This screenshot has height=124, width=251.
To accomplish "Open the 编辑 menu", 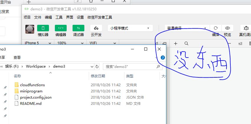I will (x=48, y=17).
